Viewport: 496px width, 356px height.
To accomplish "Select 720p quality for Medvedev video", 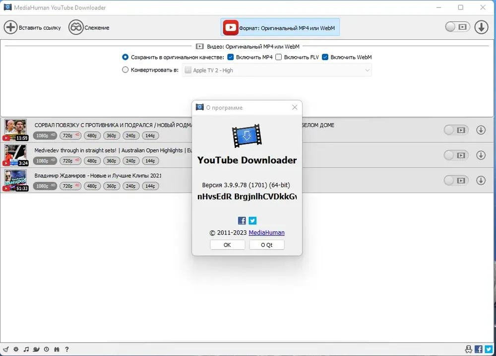I will pos(70,160).
